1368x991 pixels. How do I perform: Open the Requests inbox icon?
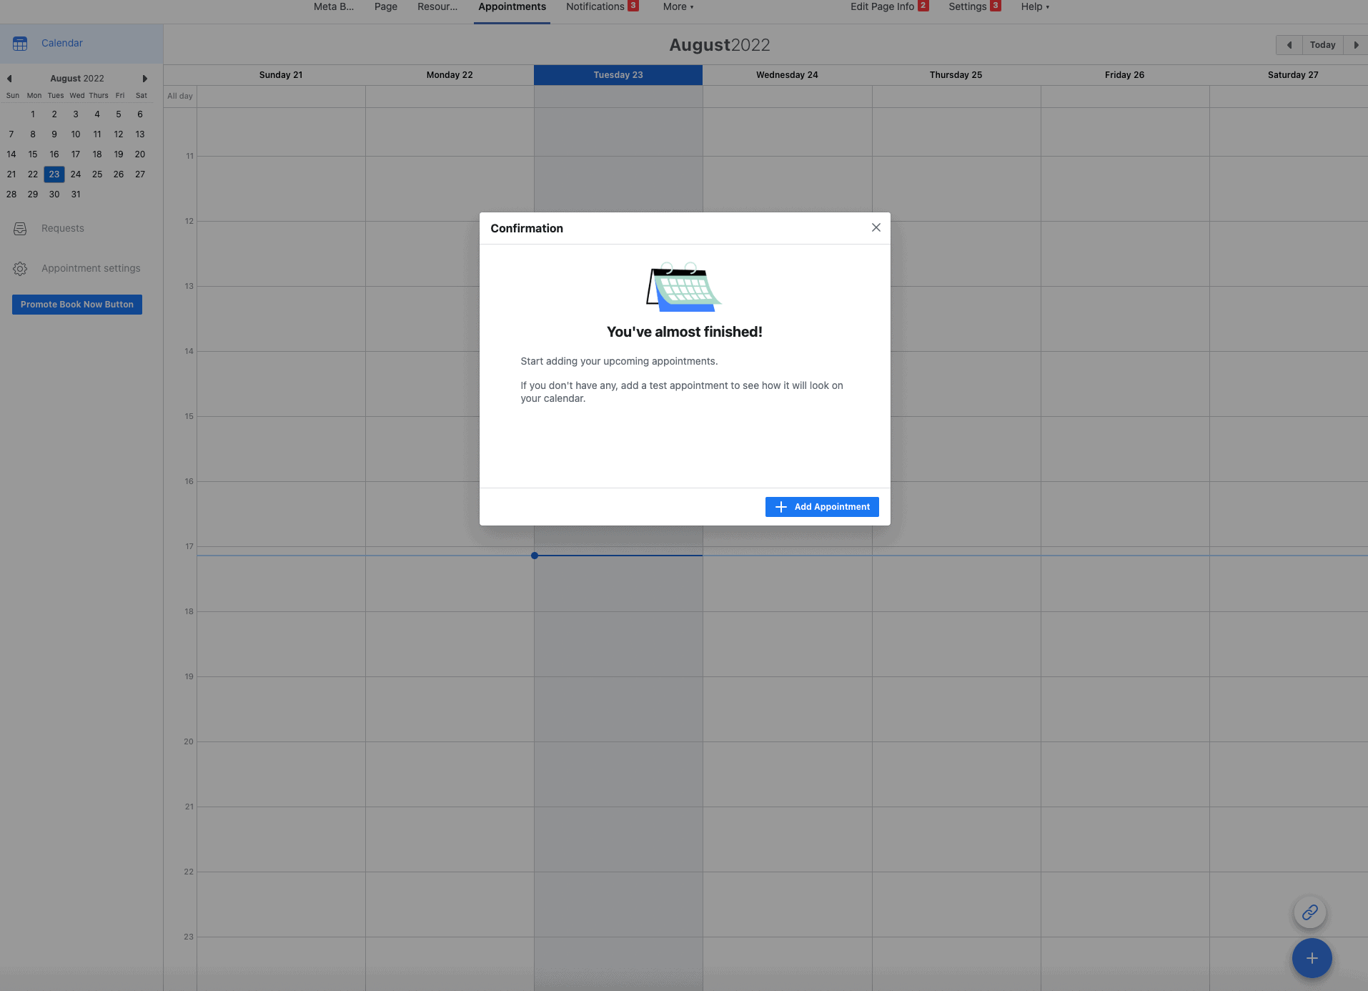[20, 229]
